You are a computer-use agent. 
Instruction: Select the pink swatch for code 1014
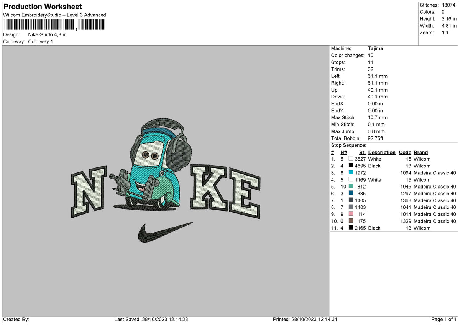pos(351,214)
